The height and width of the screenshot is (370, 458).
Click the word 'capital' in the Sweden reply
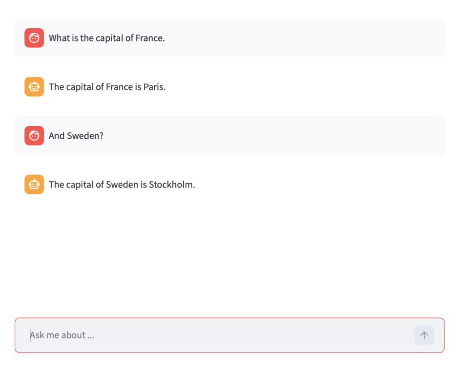click(x=80, y=185)
